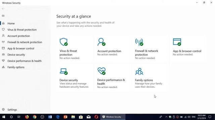Open Device security from the sidebar
Viewport: 215px width, 120px height.
coord(16,55)
